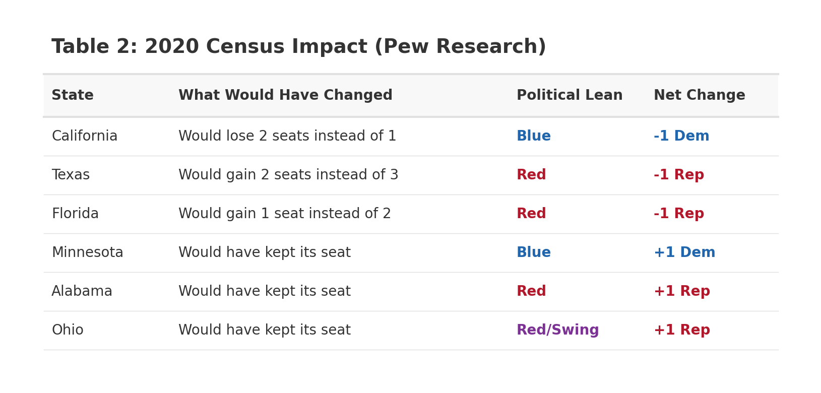This screenshot has height=393, width=821.
Task: Click 'Would gain 1 seat instead of 2'
Action: click(x=285, y=214)
